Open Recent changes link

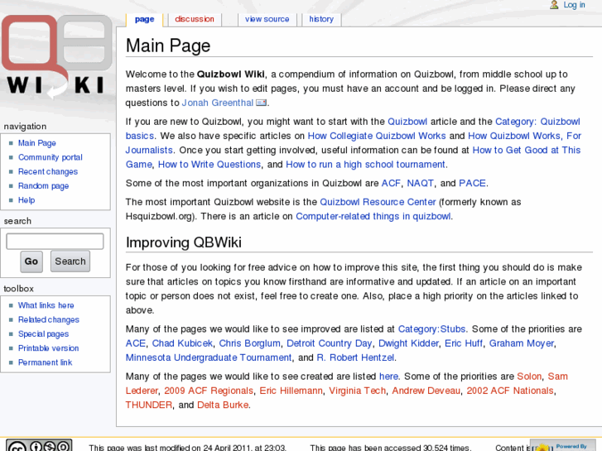click(48, 171)
